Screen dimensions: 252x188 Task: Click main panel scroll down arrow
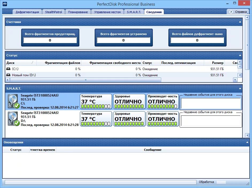[x=247, y=135]
